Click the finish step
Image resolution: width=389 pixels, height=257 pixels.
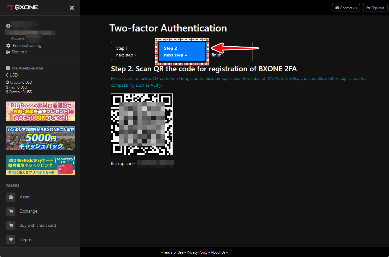pyautogui.click(x=230, y=52)
